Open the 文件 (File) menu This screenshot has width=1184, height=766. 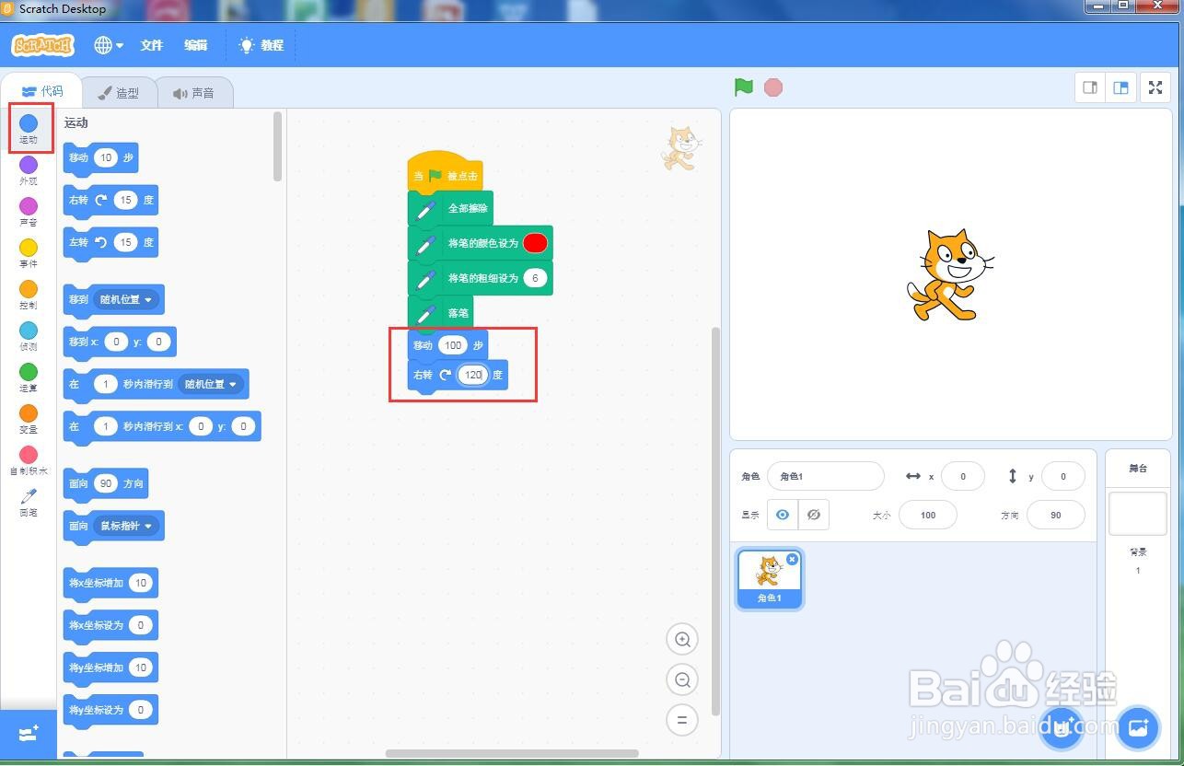(151, 45)
